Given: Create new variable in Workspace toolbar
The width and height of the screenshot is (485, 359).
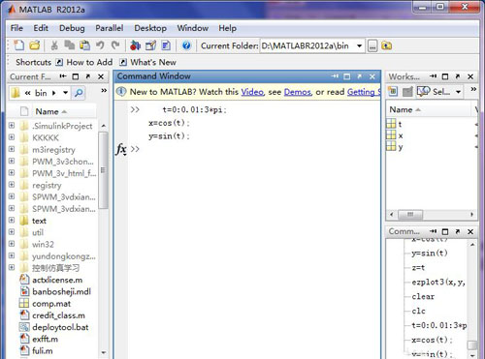Looking at the screenshot, I should [393, 92].
